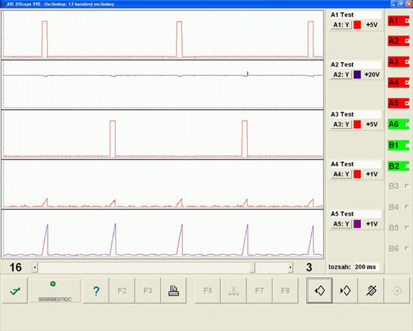Toggle the A6 channel green indicator
This screenshot has height=331, width=413.
tap(398, 124)
